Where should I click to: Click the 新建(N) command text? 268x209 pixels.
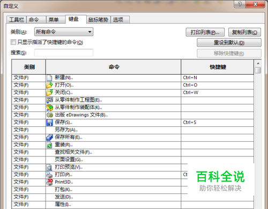[64, 78]
